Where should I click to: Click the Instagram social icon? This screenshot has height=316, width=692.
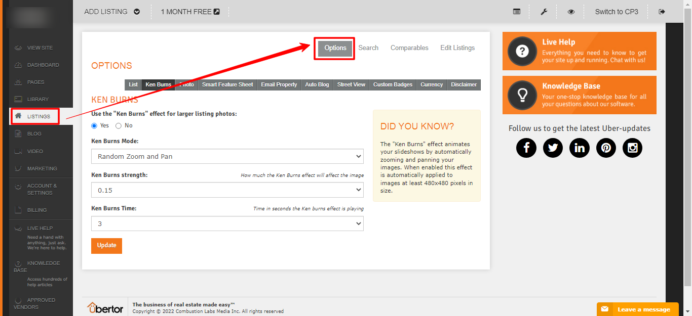point(632,148)
